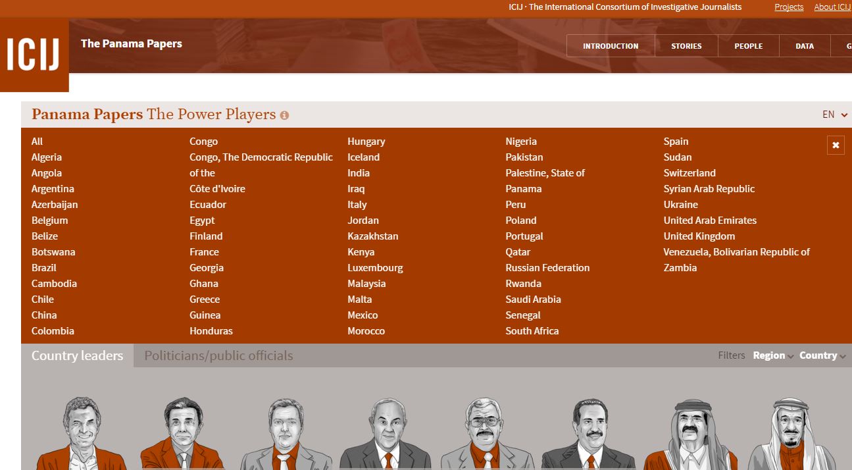Select Georgia from country list
Viewport: 852px width, 470px height.
coord(207,268)
